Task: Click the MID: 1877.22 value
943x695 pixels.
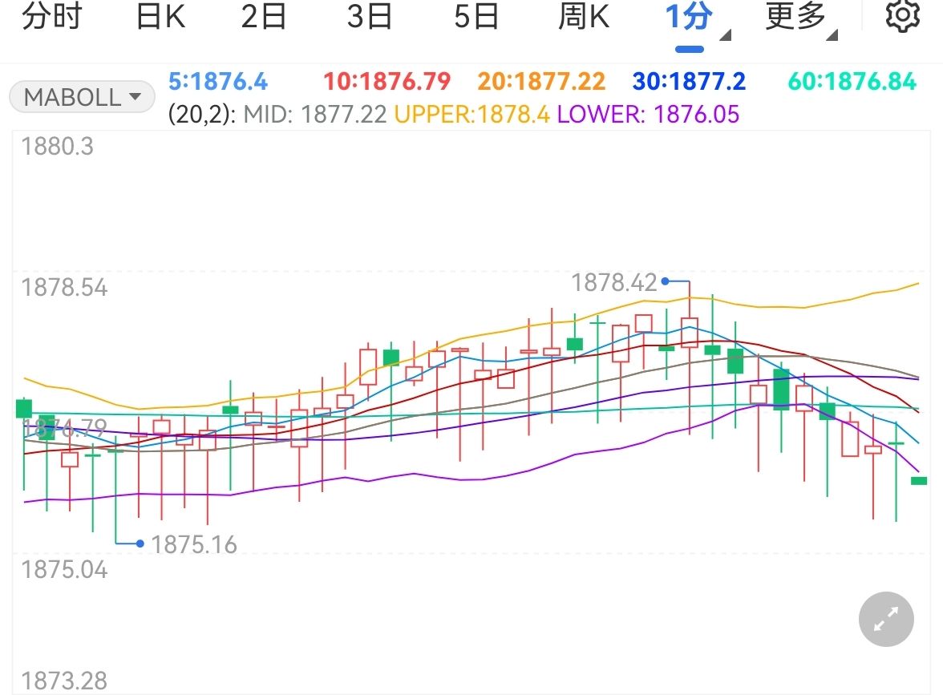Action: [314, 114]
